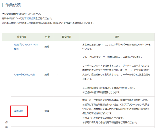157x128 pixels.
Task: Click text 筐体・パーツ起因による故障の場合
Action: click(x=115, y=100)
